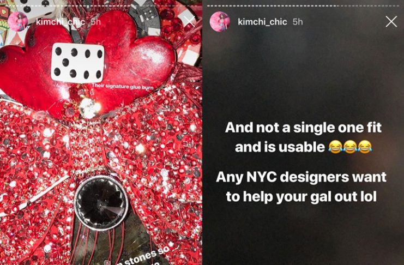Tap the "and is usable" text line

point(280,147)
